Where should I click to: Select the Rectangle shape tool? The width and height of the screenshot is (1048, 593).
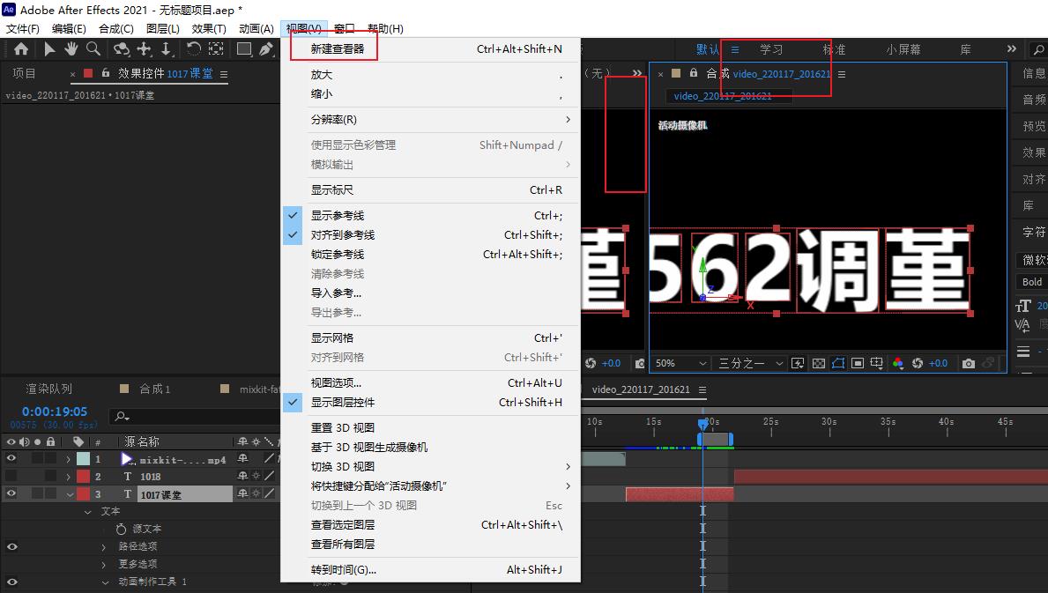click(244, 48)
